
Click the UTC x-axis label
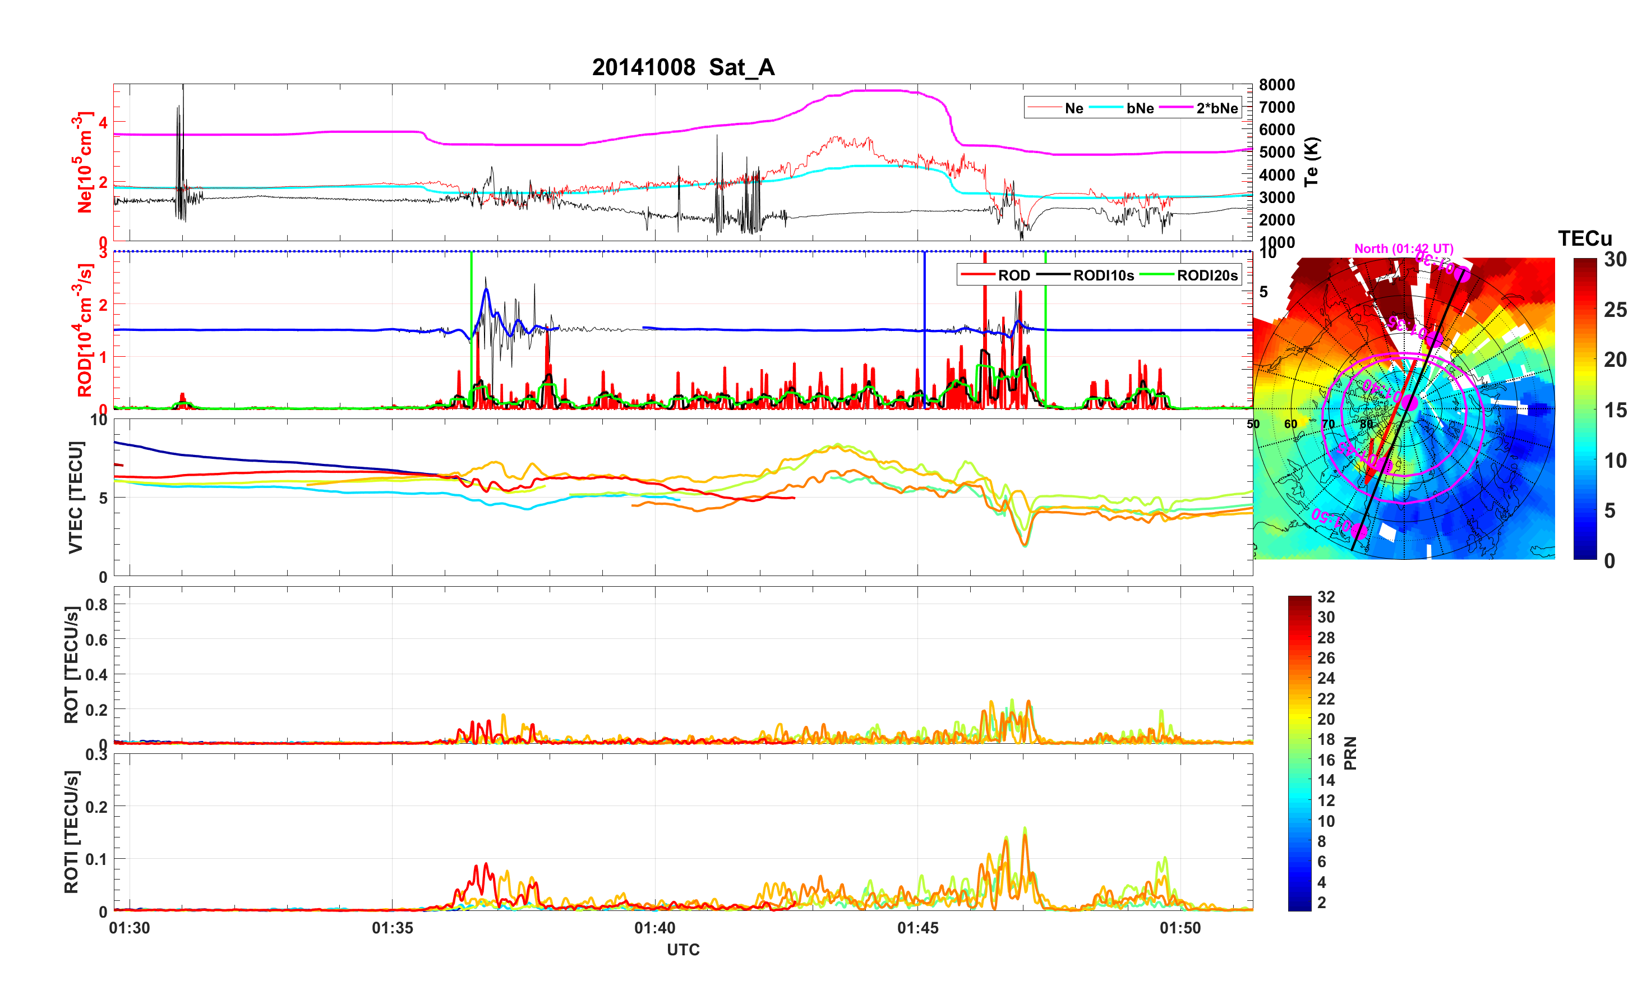(682, 950)
